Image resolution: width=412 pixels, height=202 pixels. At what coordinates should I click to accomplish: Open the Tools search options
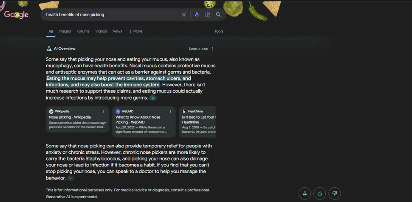219,31
